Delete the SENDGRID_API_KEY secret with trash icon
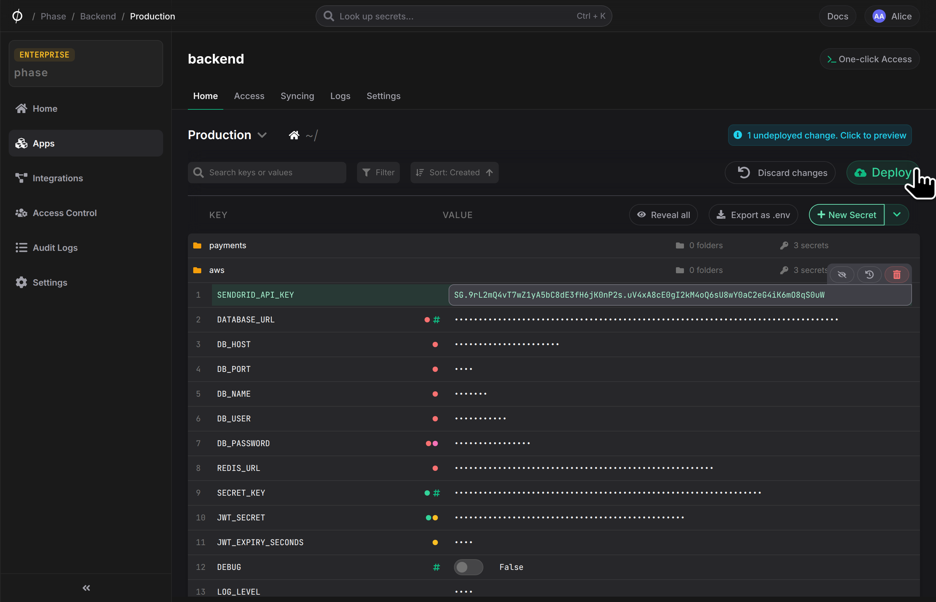The width and height of the screenshot is (936, 602). point(897,275)
